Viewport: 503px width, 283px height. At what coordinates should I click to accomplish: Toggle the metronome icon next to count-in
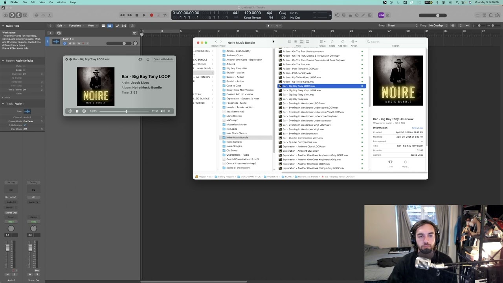[x=387, y=15]
